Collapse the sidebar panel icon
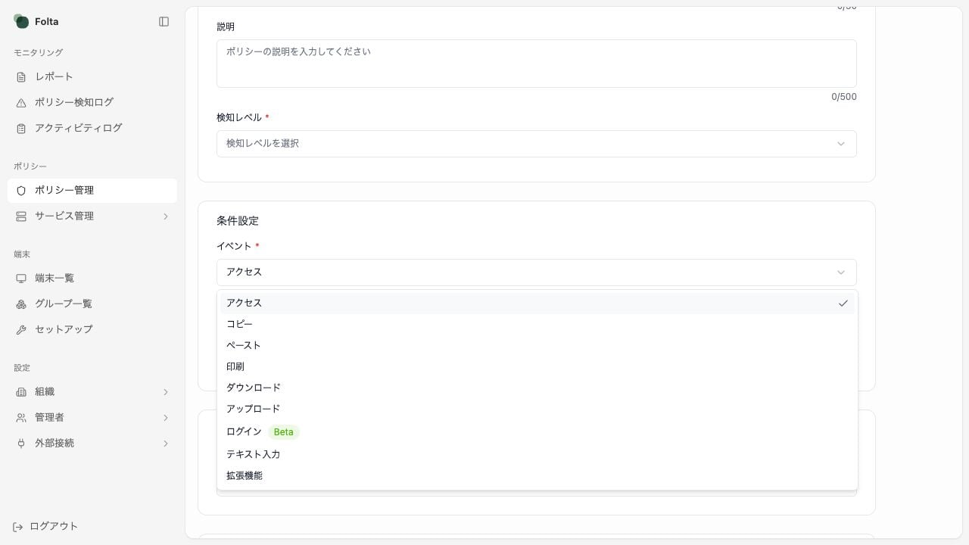969x545 pixels. click(x=164, y=22)
